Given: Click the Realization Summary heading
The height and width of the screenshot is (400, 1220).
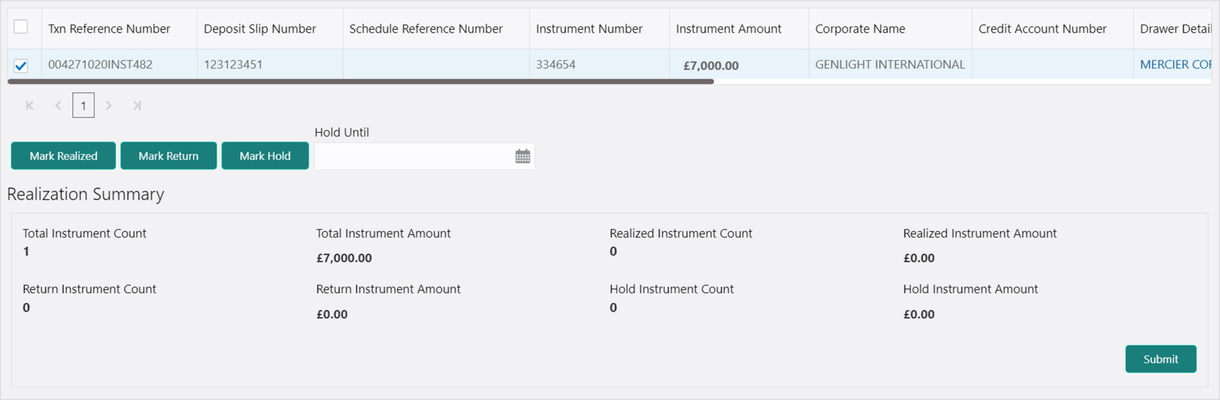Looking at the screenshot, I should [x=86, y=194].
